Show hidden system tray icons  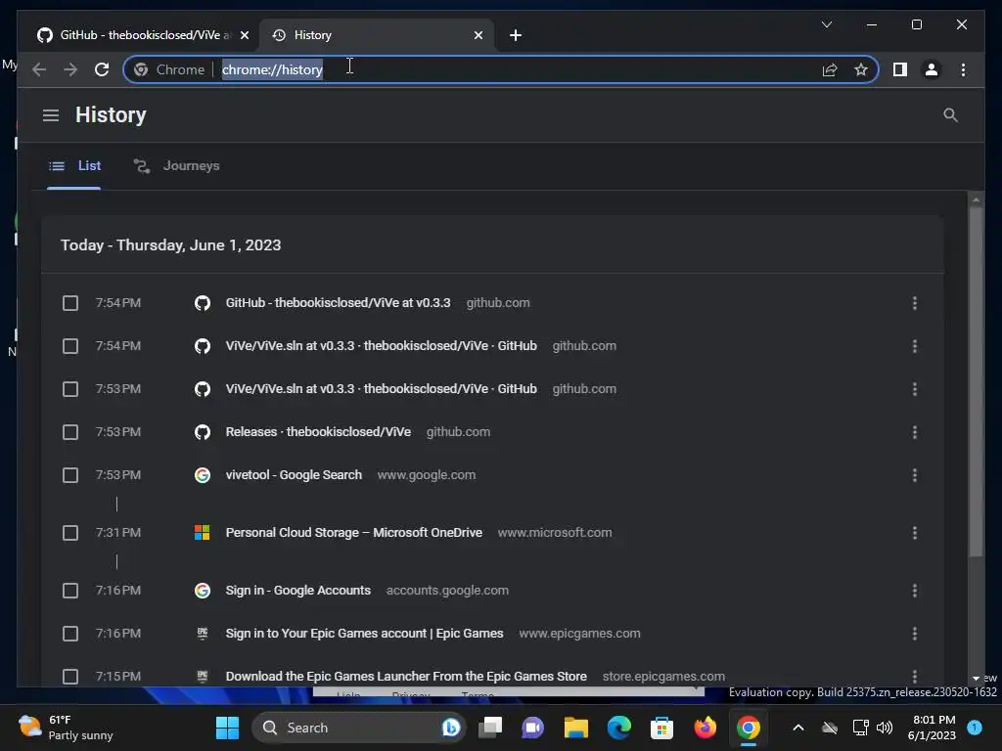(798, 728)
